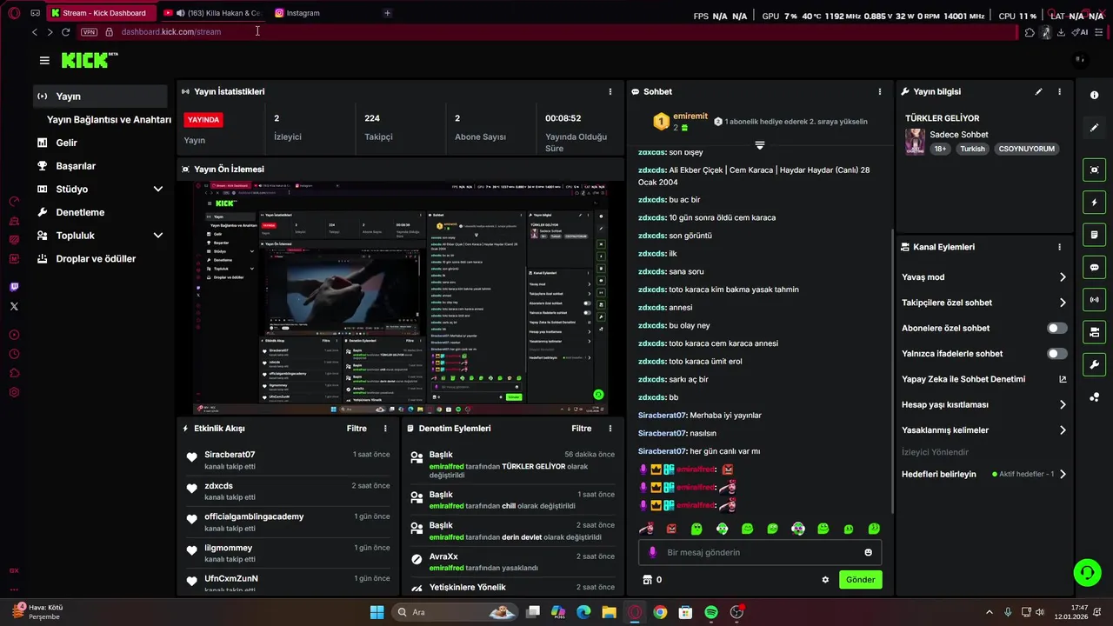Open the hamburger menu beside the Kick logo
Viewport: 1113px width, 626px height.
pyautogui.click(x=44, y=60)
